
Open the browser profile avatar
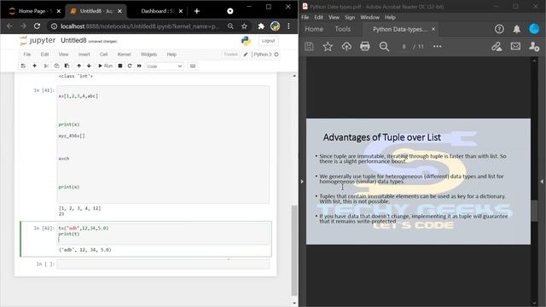[x=275, y=26]
